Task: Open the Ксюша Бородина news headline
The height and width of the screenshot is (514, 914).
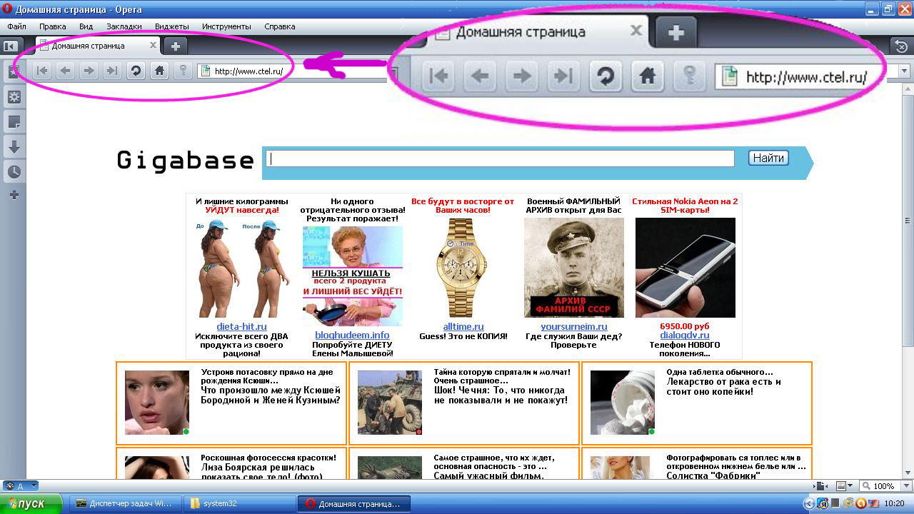Action: (x=271, y=395)
